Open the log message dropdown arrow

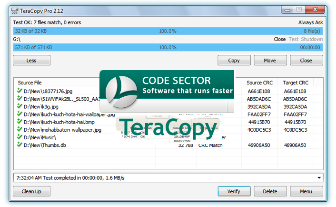tap(319, 178)
